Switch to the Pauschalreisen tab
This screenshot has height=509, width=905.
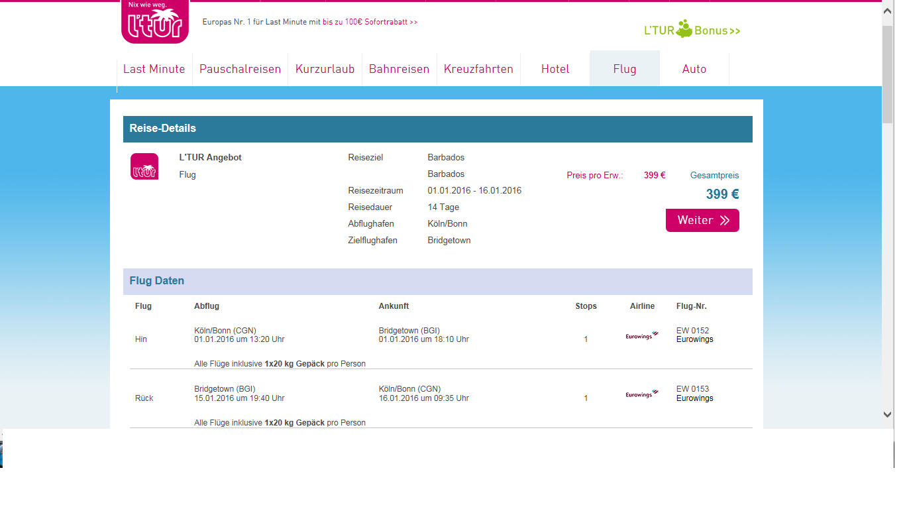tap(240, 69)
